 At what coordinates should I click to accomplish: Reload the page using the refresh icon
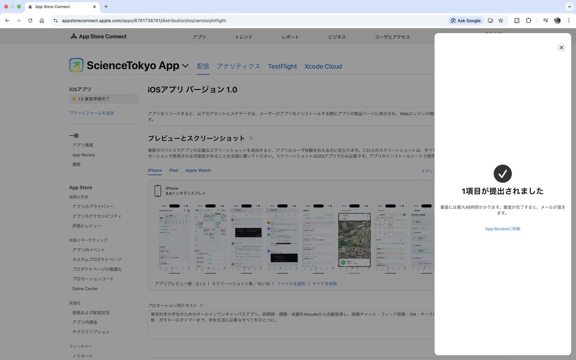[x=30, y=21]
